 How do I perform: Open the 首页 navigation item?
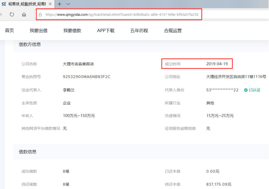(x=9, y=31)
